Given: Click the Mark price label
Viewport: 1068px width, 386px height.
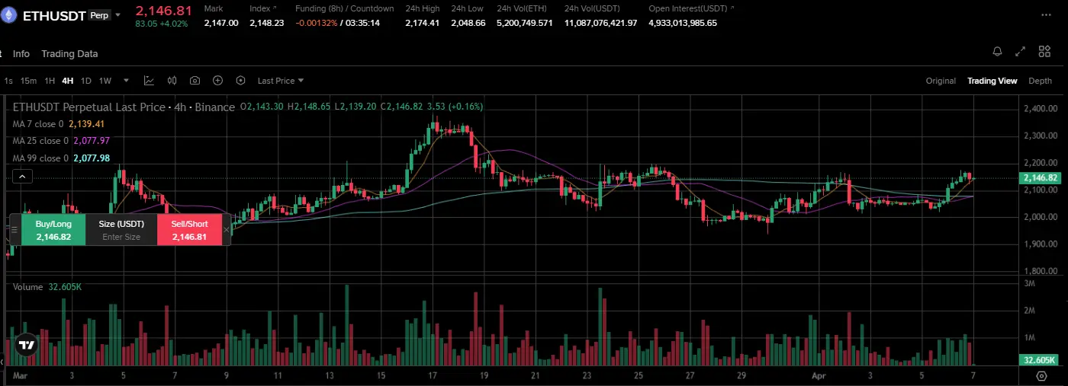Looking at the screenshot, I should tap(213, 8).
